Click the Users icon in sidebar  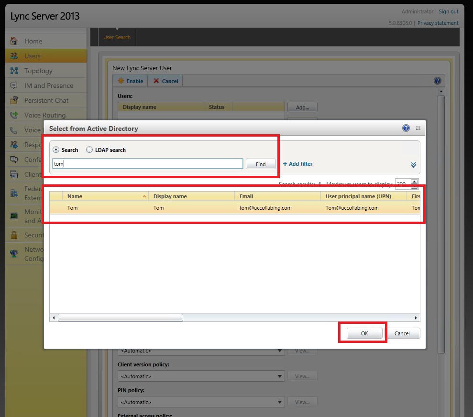click(x=14, y=56)
